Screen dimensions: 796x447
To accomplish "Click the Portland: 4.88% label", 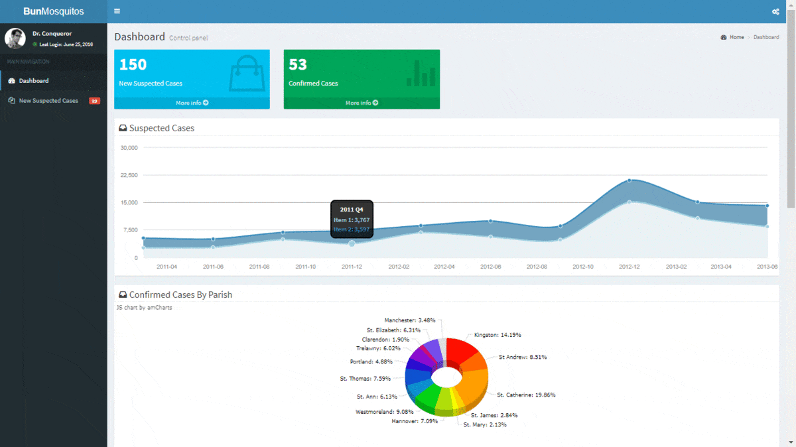I will [371, 362].
